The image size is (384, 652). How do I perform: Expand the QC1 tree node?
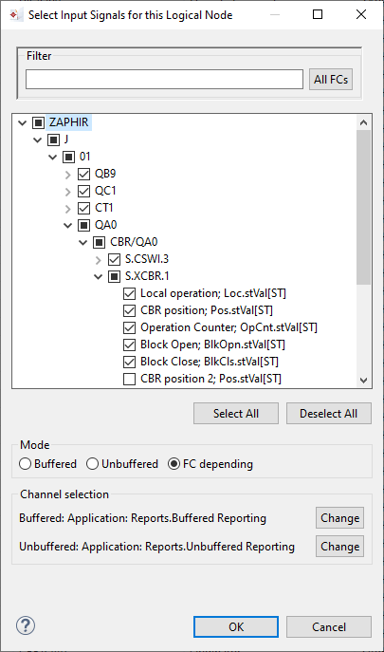(x=68, y=192)
